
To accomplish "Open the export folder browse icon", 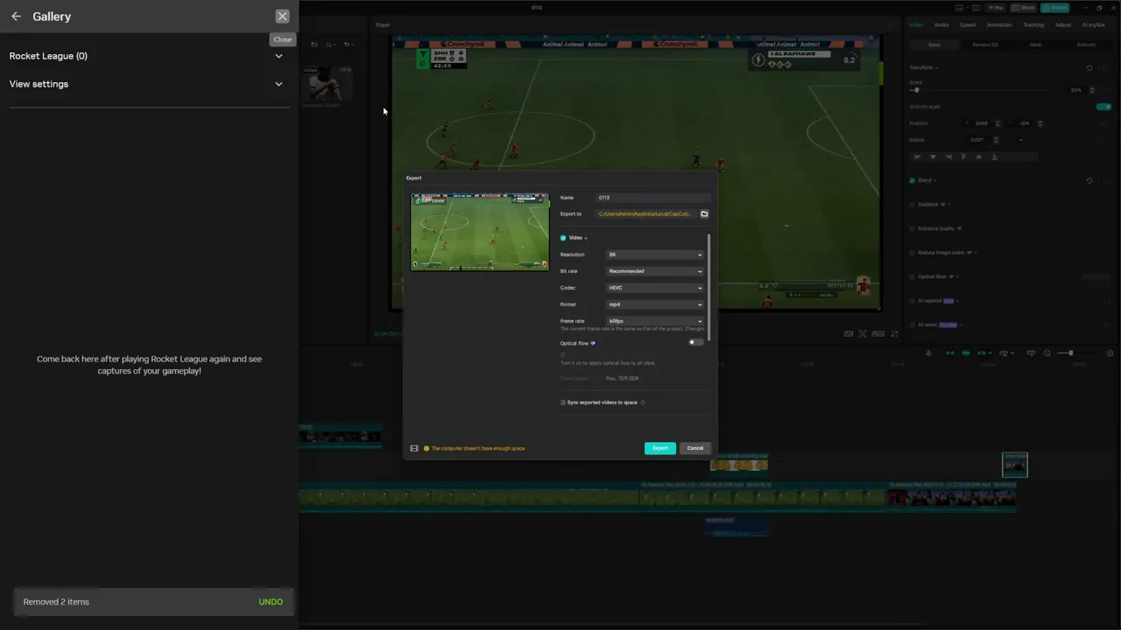I will [704, 213].
